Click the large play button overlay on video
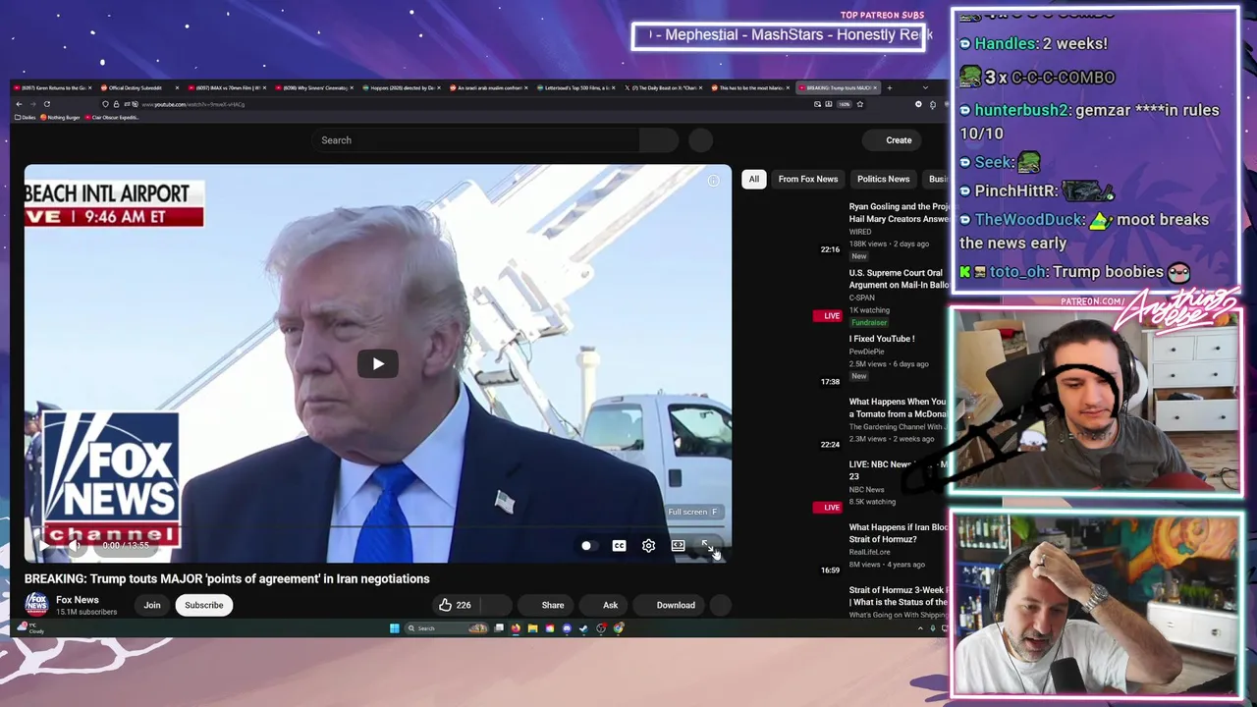Viewport: 1257px width, 707px height. coord(378,364)
